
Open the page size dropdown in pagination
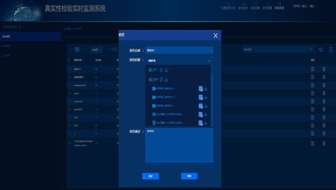[97, 50]
